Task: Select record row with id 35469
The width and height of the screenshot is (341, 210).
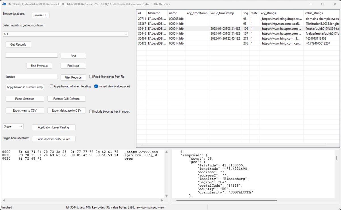Action: point(238,38)
